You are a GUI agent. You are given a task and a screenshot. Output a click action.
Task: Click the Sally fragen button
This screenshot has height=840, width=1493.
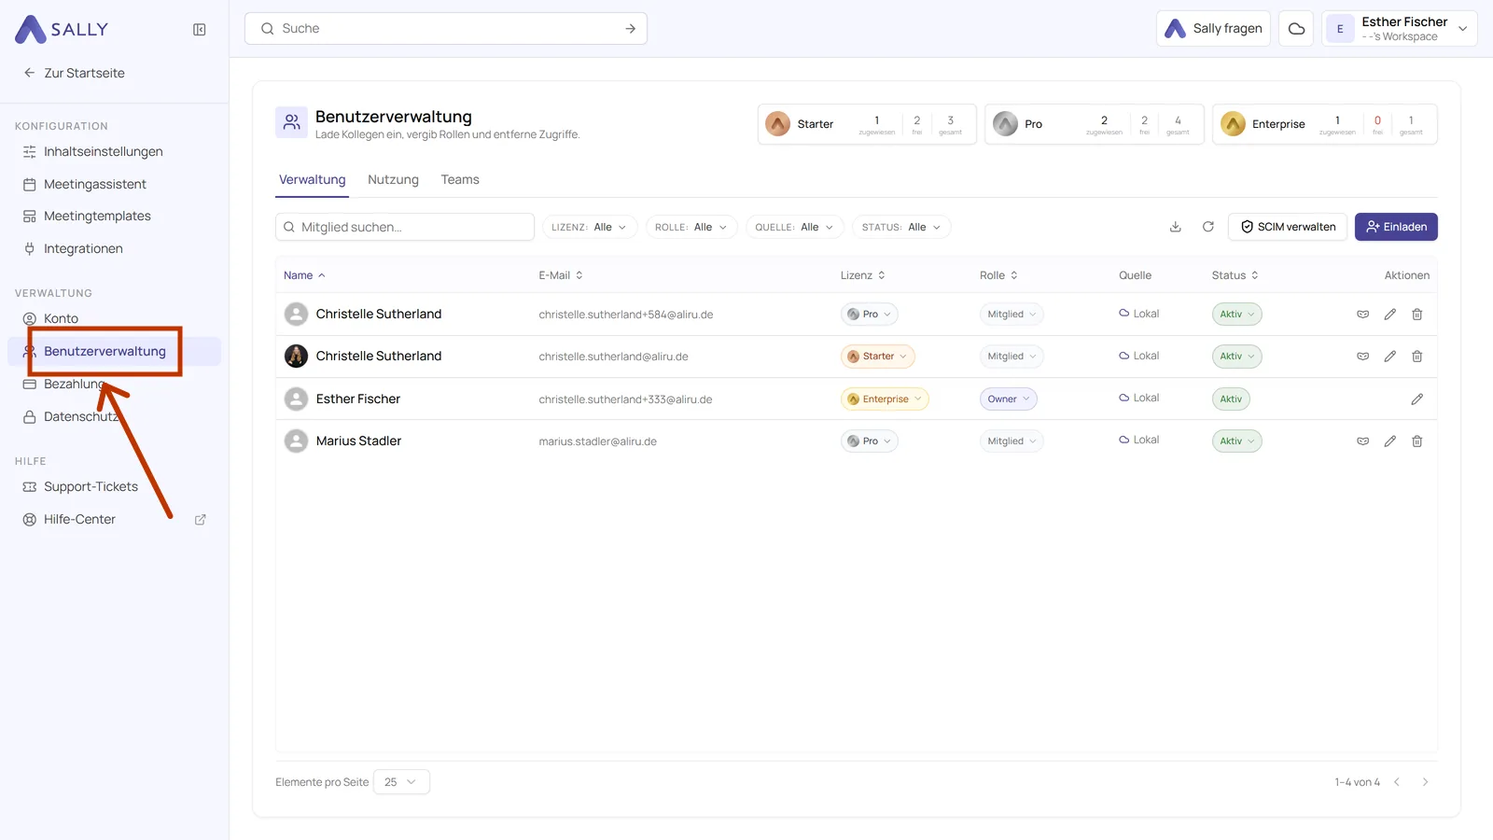tap(1213, 29)
